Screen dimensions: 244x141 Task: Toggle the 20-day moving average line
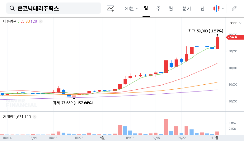tap(22, 21)
